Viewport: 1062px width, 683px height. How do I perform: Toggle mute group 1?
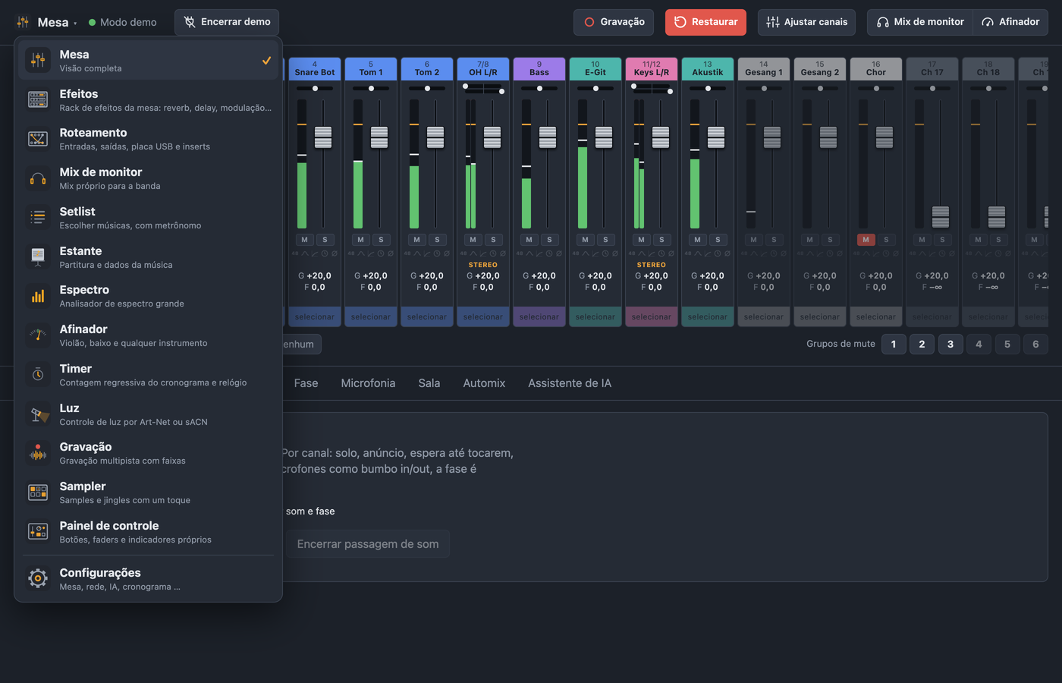click(894, 345)
